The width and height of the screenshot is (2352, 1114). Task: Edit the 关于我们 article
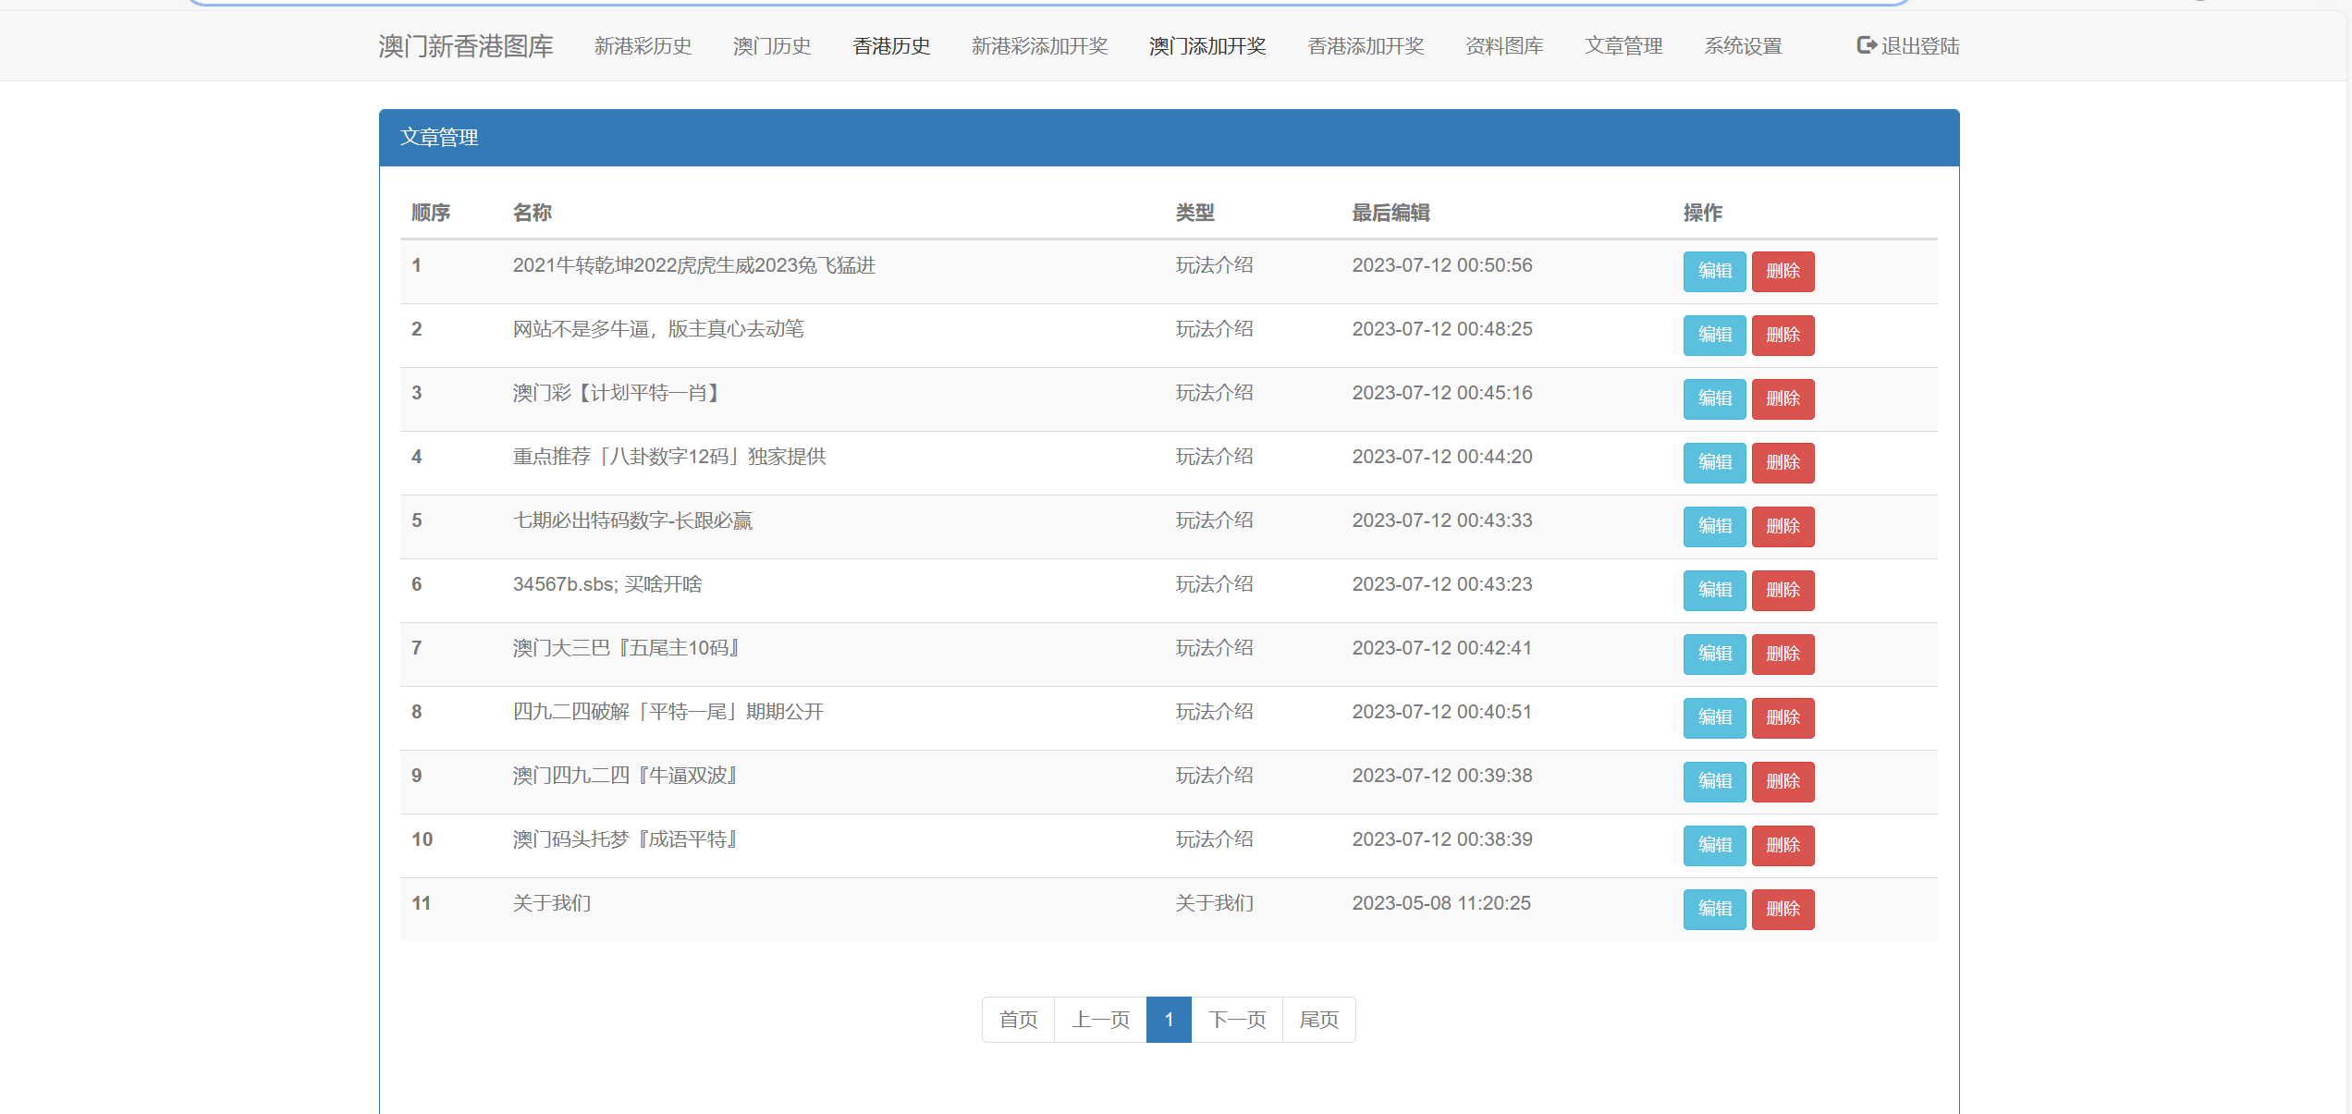tap(1713, 909)
